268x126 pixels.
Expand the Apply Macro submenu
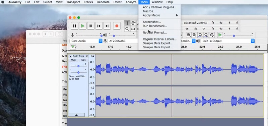(x=159, y=15)
